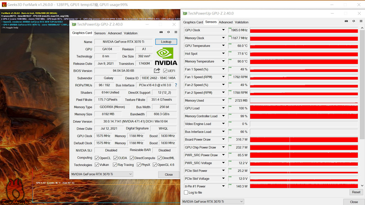The image size is (365, 205).
Task: Click the screenshot camera icon in left GPU-Z window
Action: [161, 32]
